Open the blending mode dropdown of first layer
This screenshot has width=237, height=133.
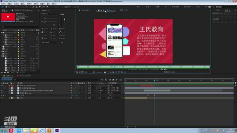91,86
